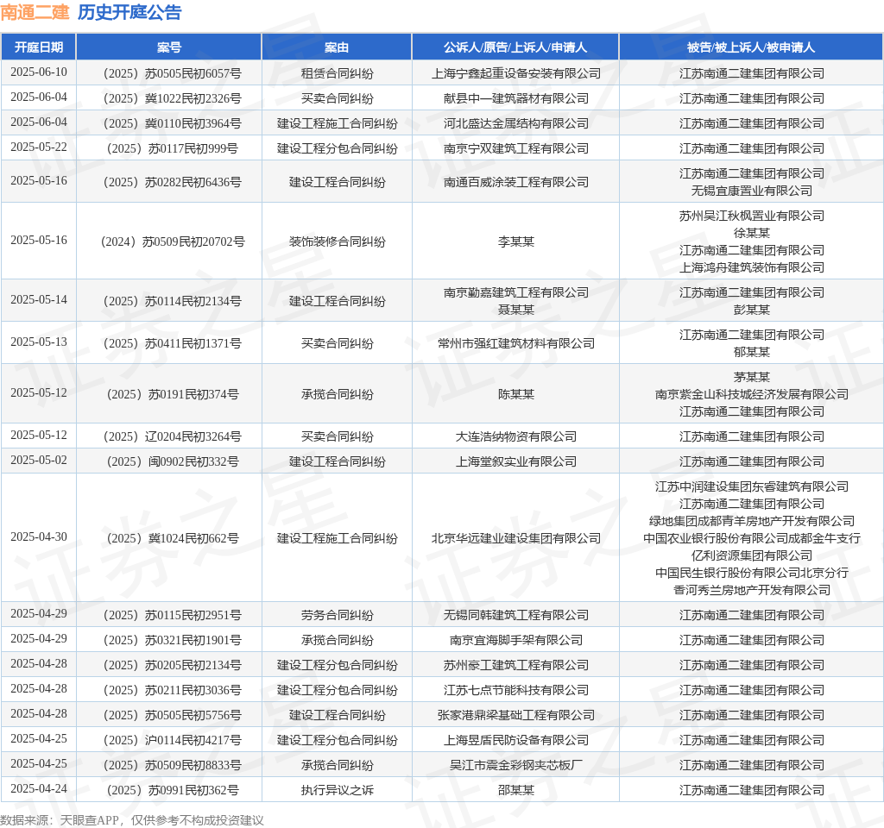884x828 pixels.
Task: Select case number (2025)苏0505民初6057号
Action: click(172, 73)
